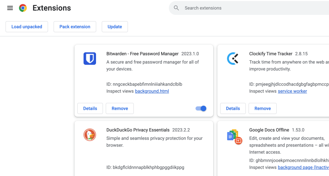Image resolution: width=329 pixels, height=176 pixels.
Task: Click the DuckDuckGo duck icon
Action: coord(90,135)
